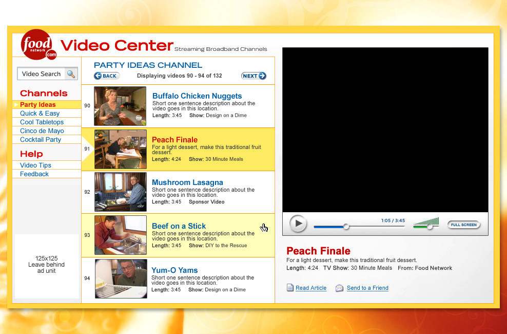Click the black video player screen
The image size is (507, 334).
[x=385, y=130]
